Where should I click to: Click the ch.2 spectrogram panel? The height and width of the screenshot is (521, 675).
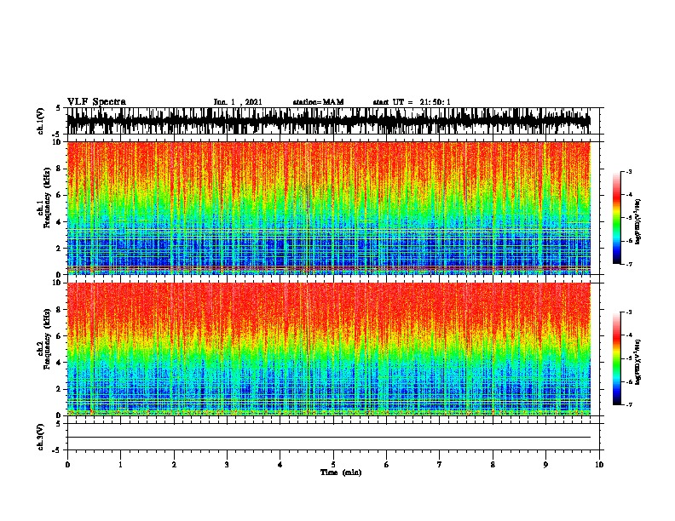328,349
